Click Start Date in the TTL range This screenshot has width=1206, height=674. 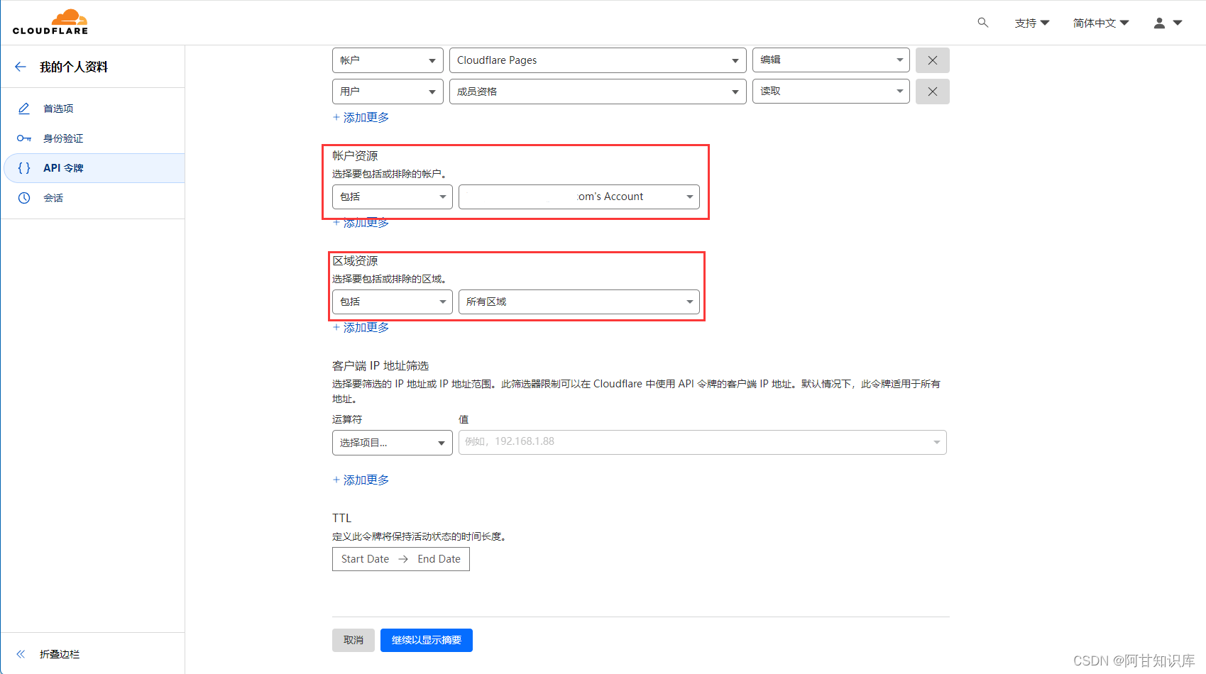[365, 559]
